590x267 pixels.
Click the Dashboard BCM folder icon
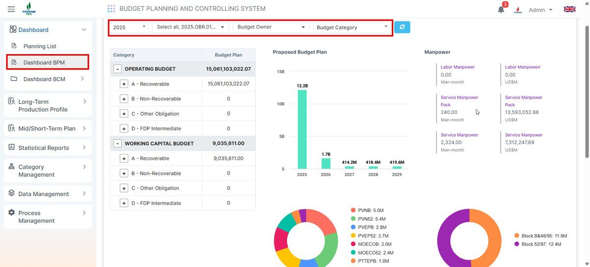[14, 79]
